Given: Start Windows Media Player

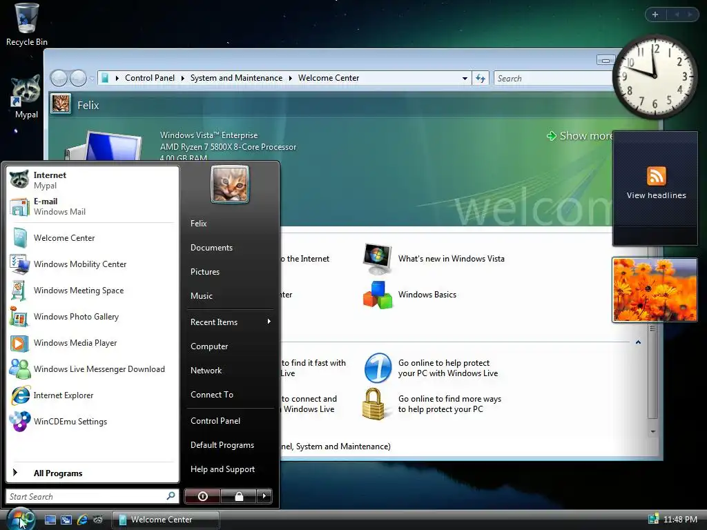Looking at the screenshot, I should 93,342.
